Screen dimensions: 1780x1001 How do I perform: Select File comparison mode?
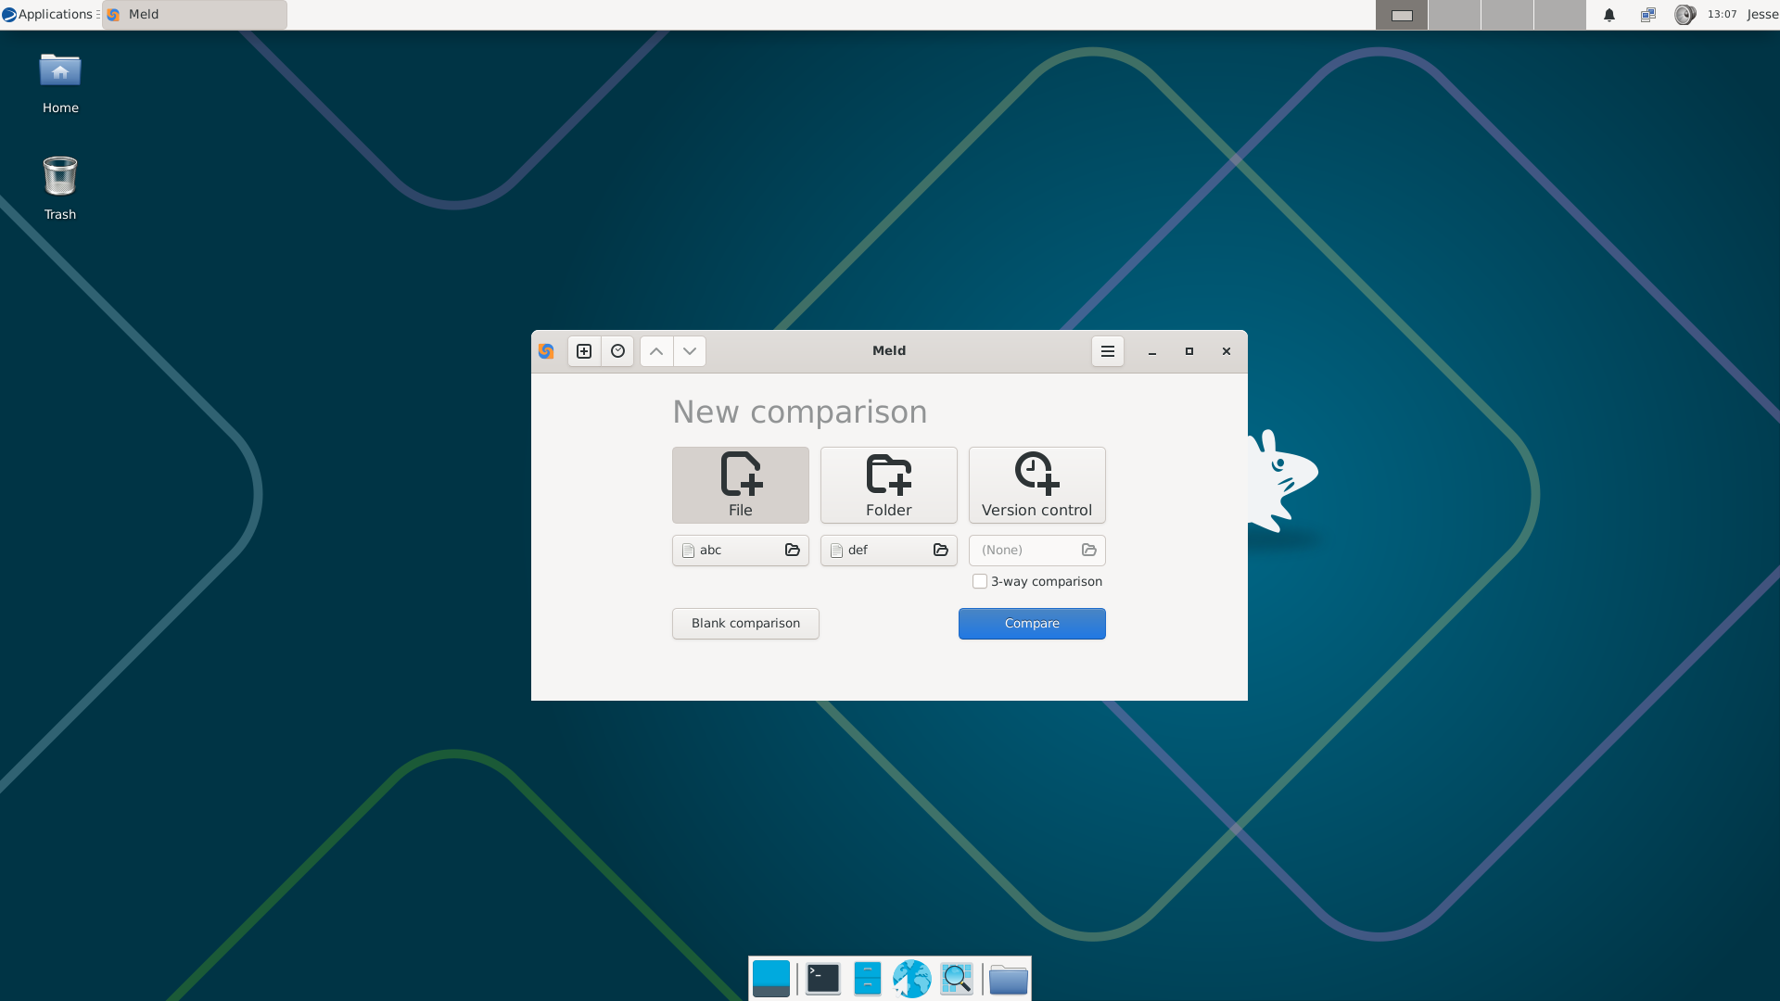741,485
